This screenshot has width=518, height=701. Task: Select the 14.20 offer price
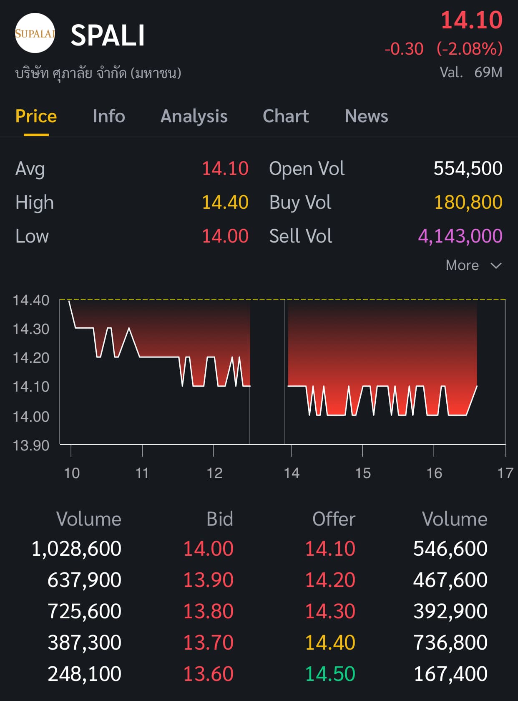tap(330, 580)
